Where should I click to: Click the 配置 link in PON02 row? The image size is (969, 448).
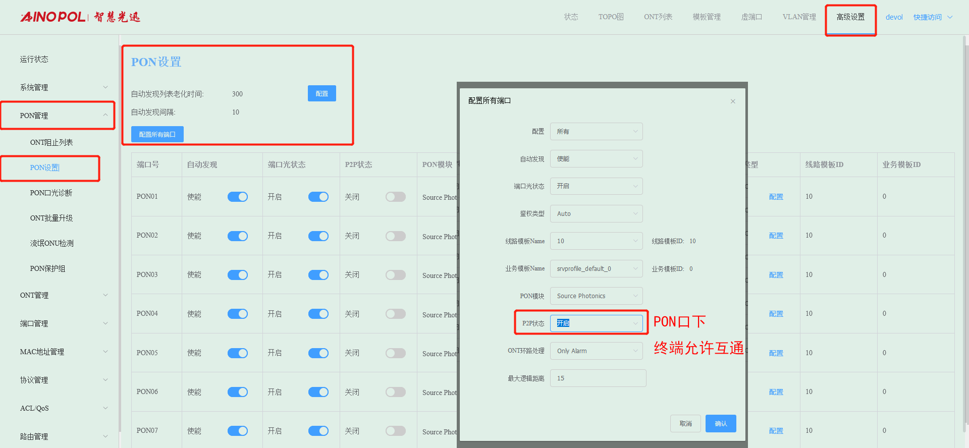[776, 236]
